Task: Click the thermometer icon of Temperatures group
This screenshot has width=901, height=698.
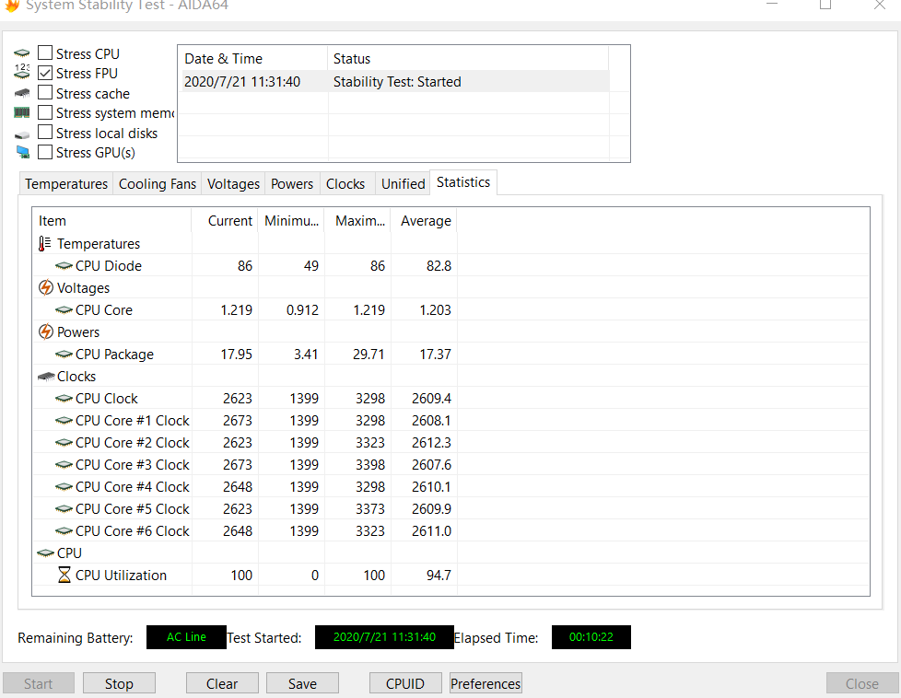Action: (44, 244)
